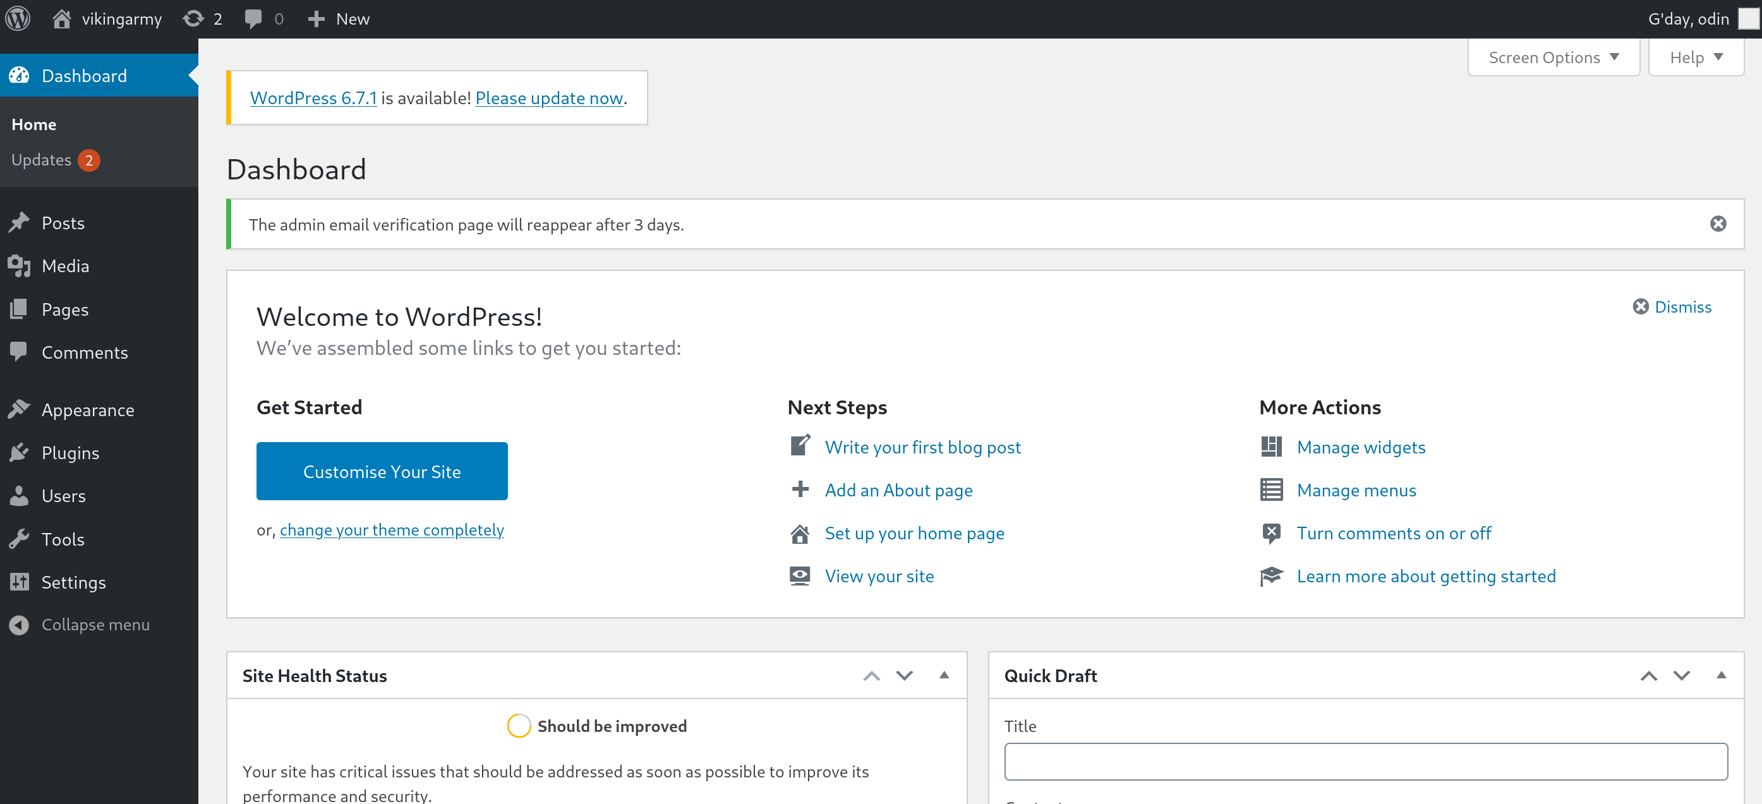1762x804 pixels.
Task: Open vikingarmy site home icon
Action: pyautogui.click(x=61, y=18)
